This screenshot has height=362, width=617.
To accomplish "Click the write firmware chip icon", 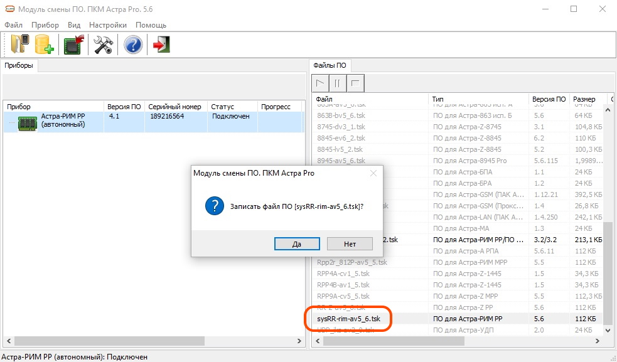I will coord(75,45).
